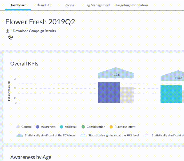The width and height of the screenshot is (184, 161).
Task: Click the download arrow icon
Action: (x=8, y=31)
